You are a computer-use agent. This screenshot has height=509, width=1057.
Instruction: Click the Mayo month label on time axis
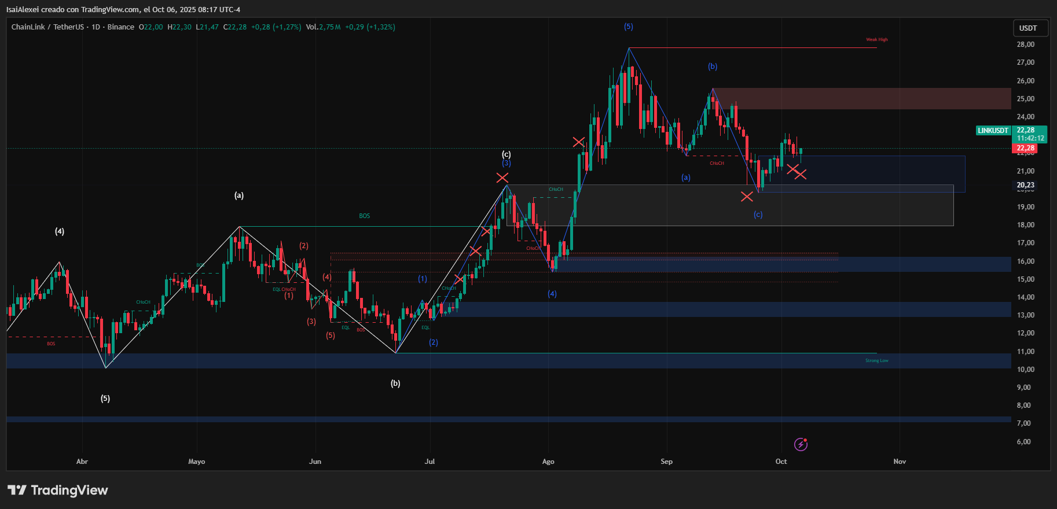click(197, 462)
